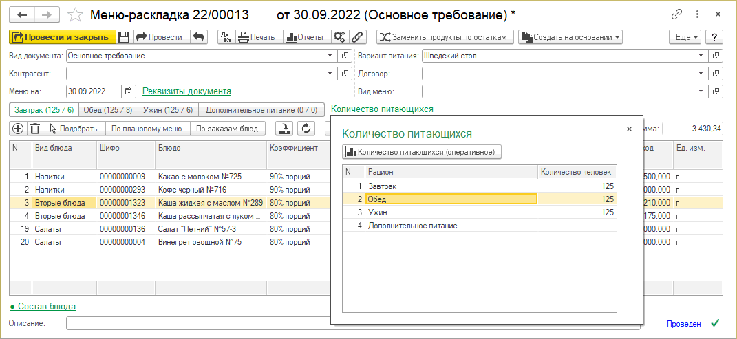Expand the Вариант питания dropdown arrow
Viewport: 737px width, 339px height.
click(701, 56)
